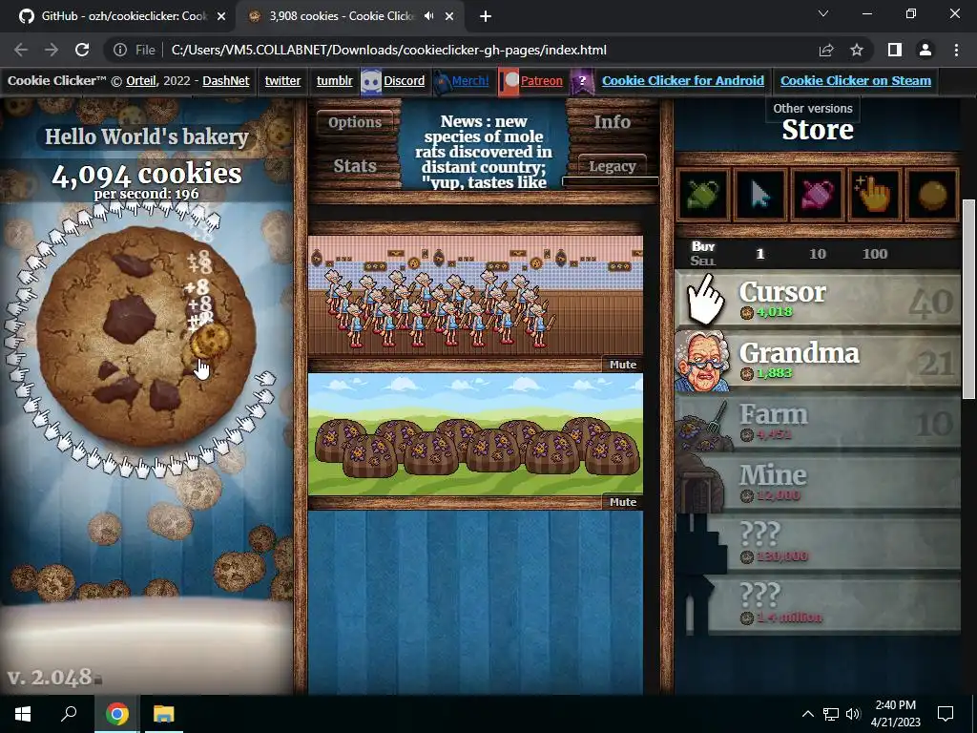
Task: Open DashNet link
Action: pyautogui.click(x=225, y=80)
